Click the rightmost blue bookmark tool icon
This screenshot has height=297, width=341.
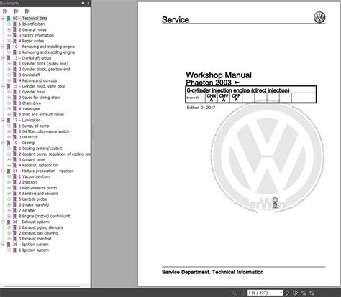pos(27,11)
